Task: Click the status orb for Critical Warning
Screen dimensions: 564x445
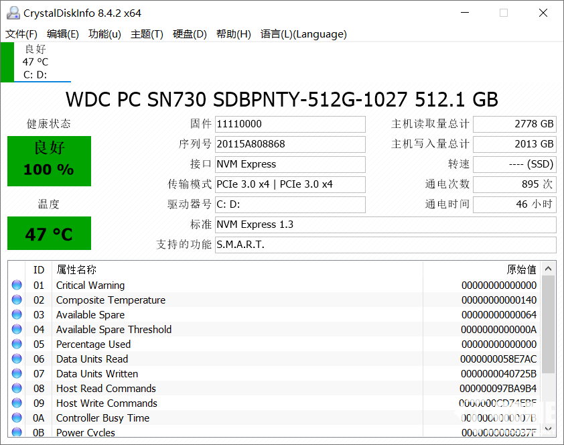Action: (17, 285)
